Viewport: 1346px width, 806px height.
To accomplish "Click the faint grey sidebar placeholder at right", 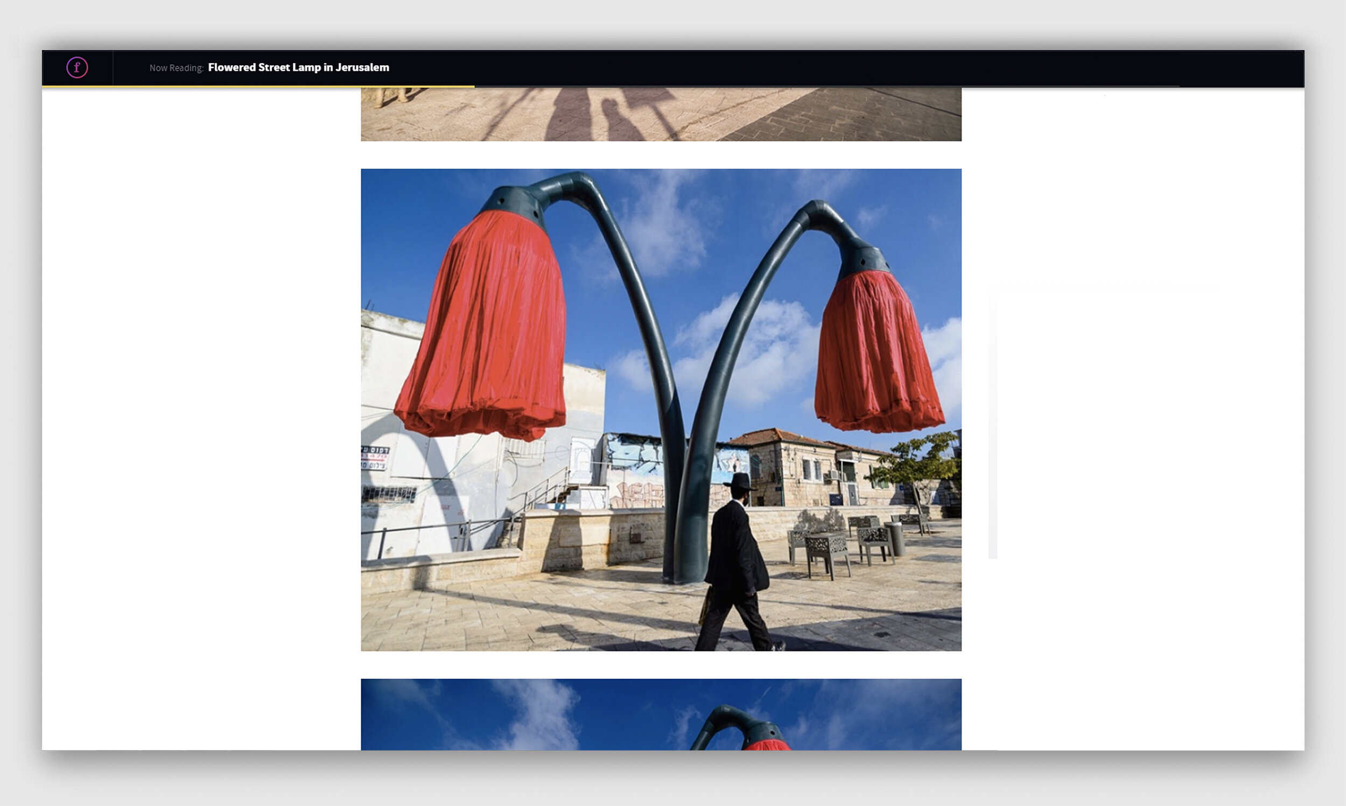I will (992, 424).
